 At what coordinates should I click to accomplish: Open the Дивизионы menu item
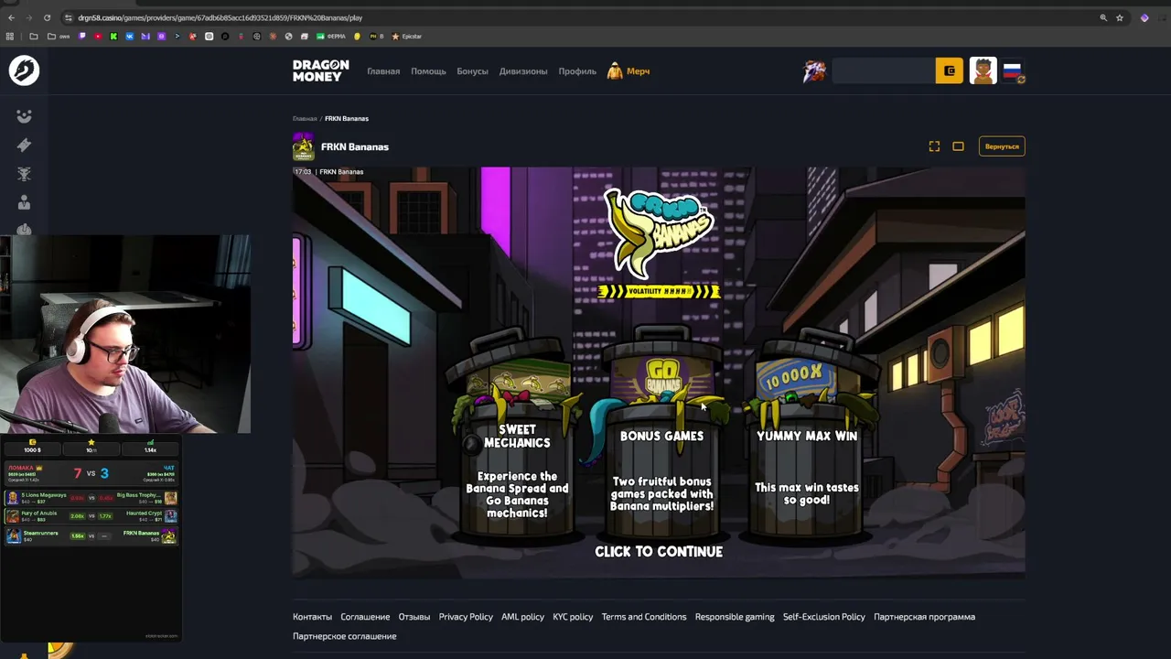[x=523, y=71]
